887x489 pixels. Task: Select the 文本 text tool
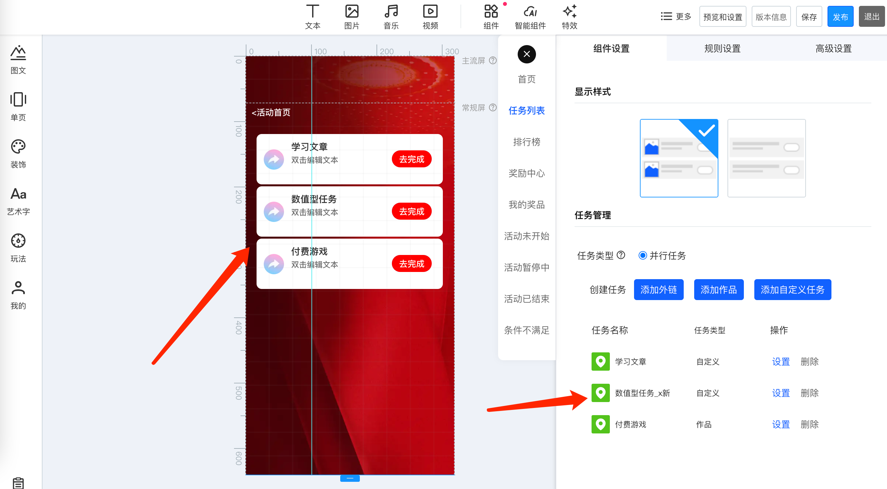point(313,17)
